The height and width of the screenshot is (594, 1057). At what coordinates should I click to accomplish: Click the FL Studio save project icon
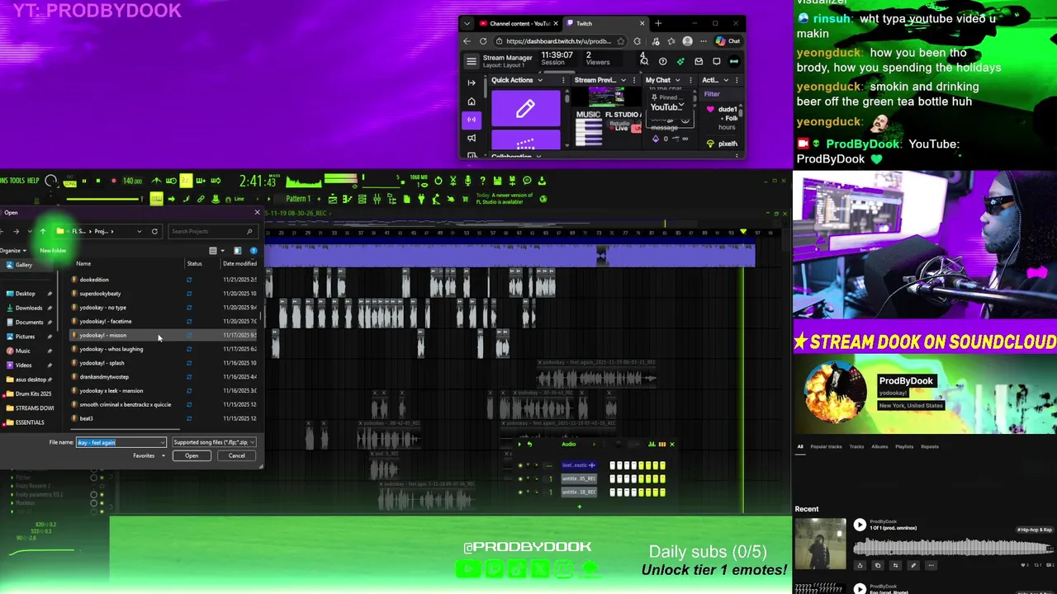coord(497,181)
